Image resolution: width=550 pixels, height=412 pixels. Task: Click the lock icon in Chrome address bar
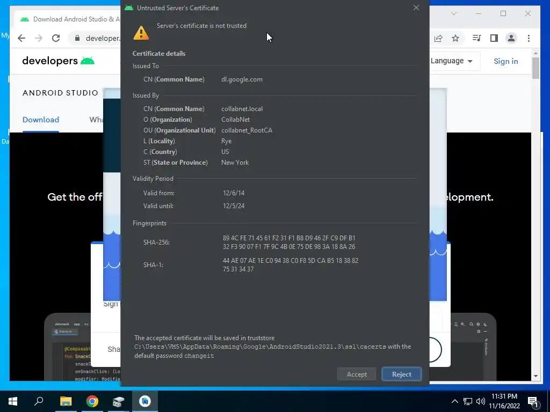[77, 38]
